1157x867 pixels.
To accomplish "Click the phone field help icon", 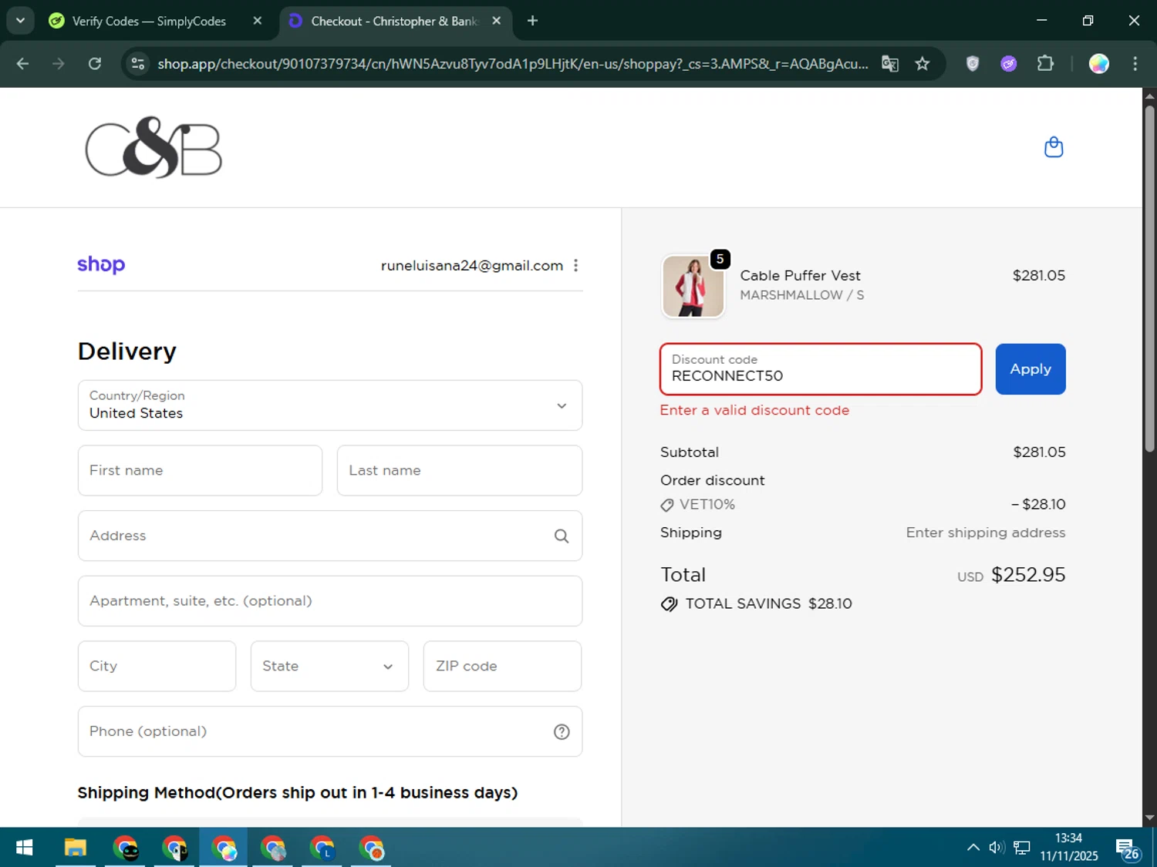I will click(x=562, y=732).
